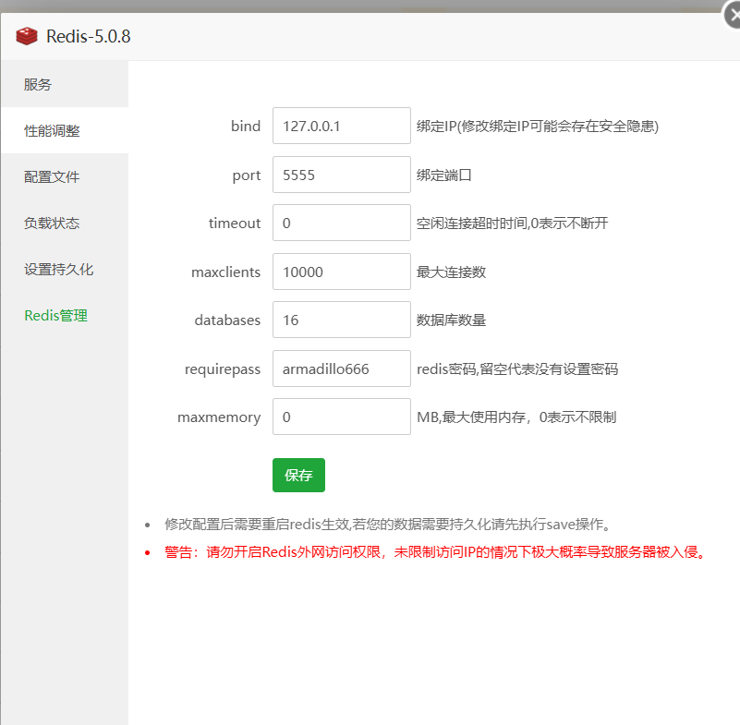The image size is (740, 725).
Task: Close the Redis-5.0.8 dialog
Action: 733,16
